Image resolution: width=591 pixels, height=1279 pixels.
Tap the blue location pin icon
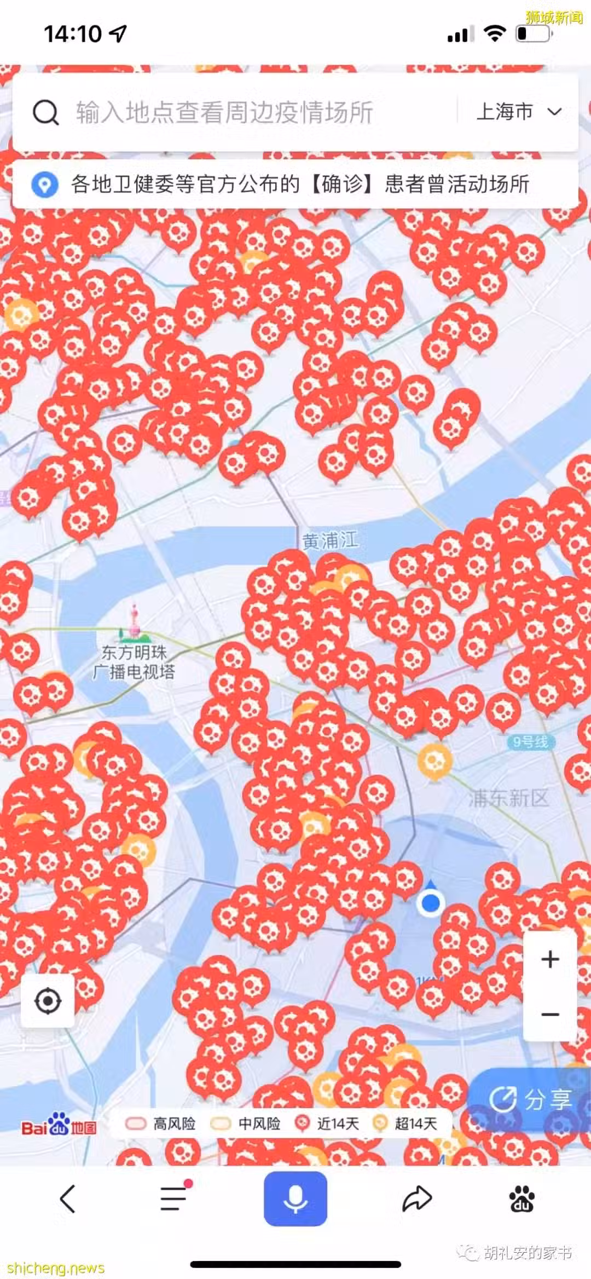pyautogui.click(x=44, y=185)
